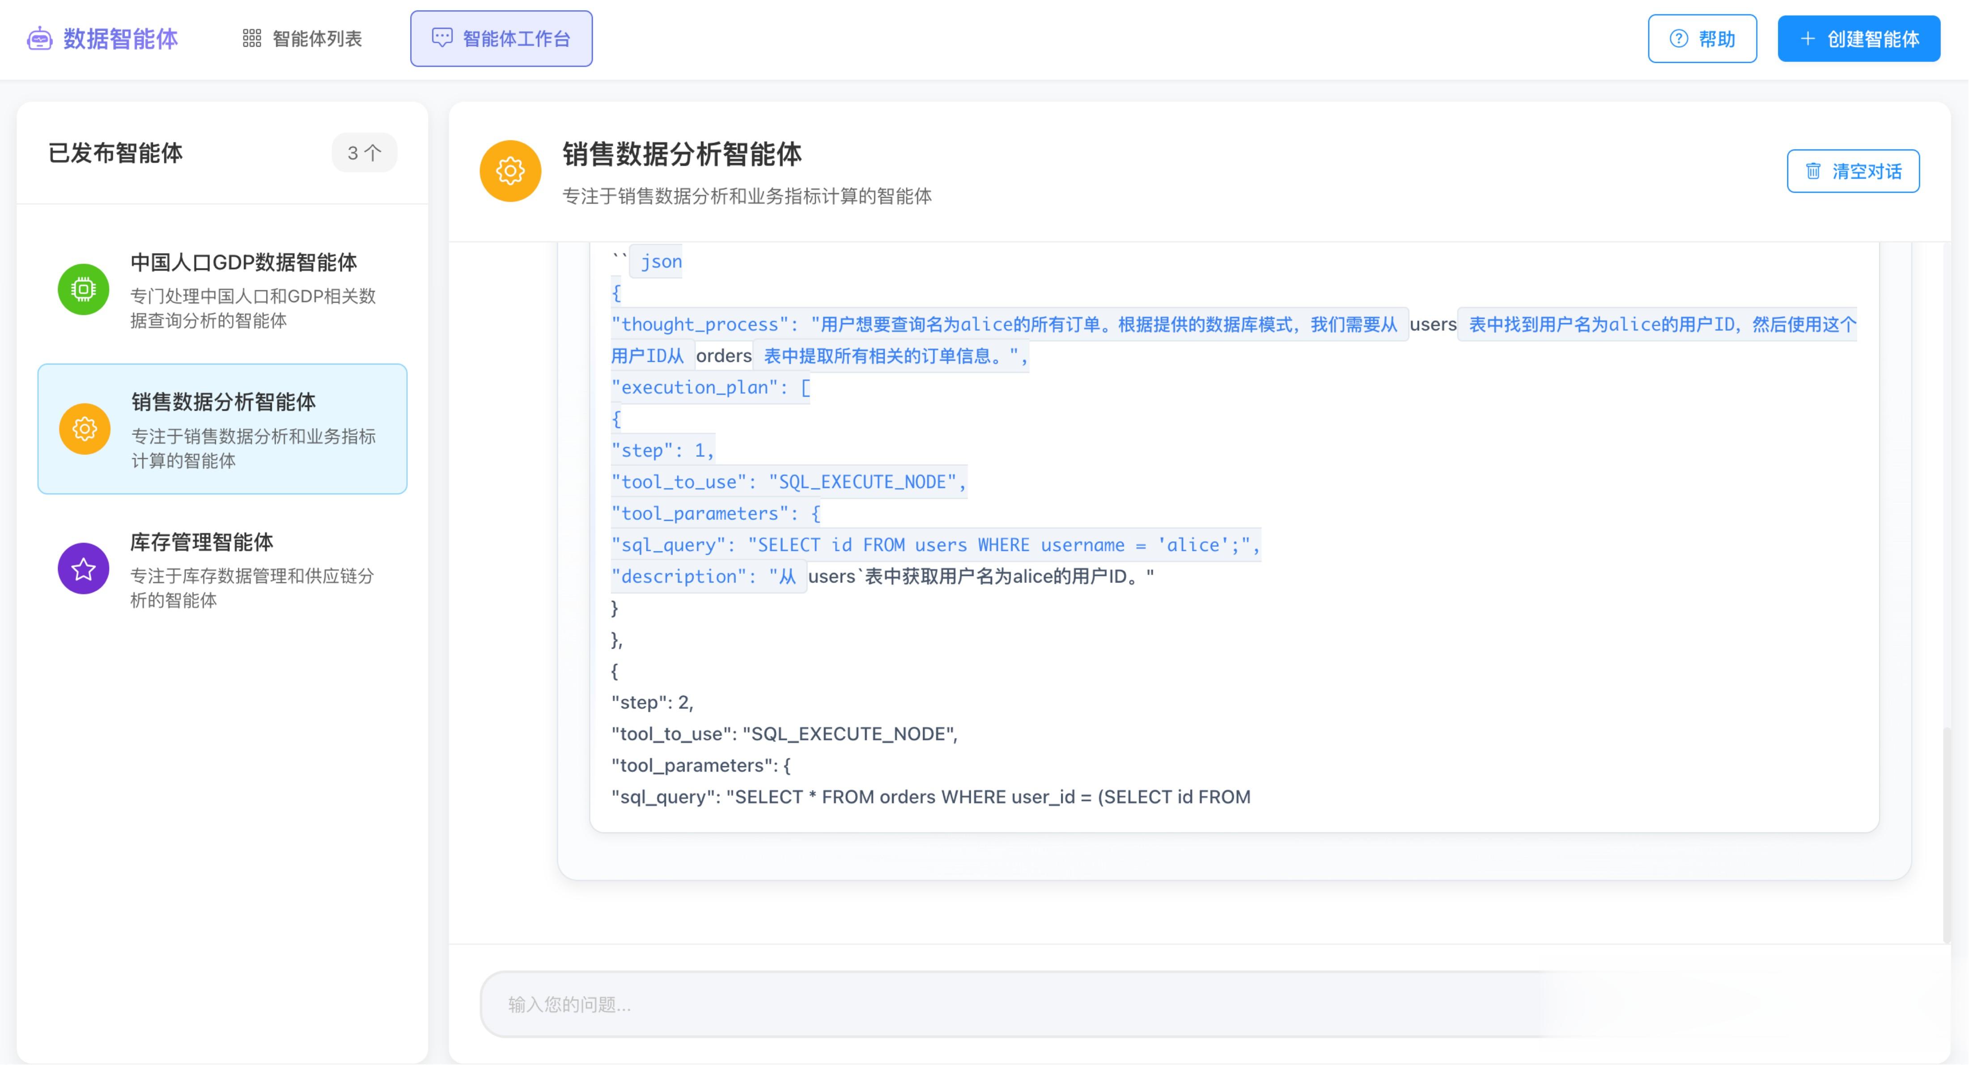
Task: Open the 智能体列表 tab
Action: [302, 39]
